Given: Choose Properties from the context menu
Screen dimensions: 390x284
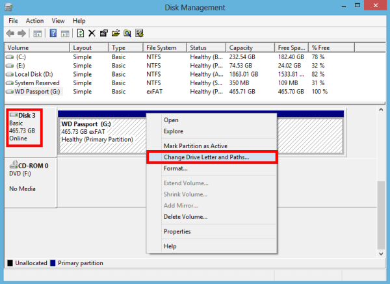Looking at the screenshot, I should tap(212, 231).
